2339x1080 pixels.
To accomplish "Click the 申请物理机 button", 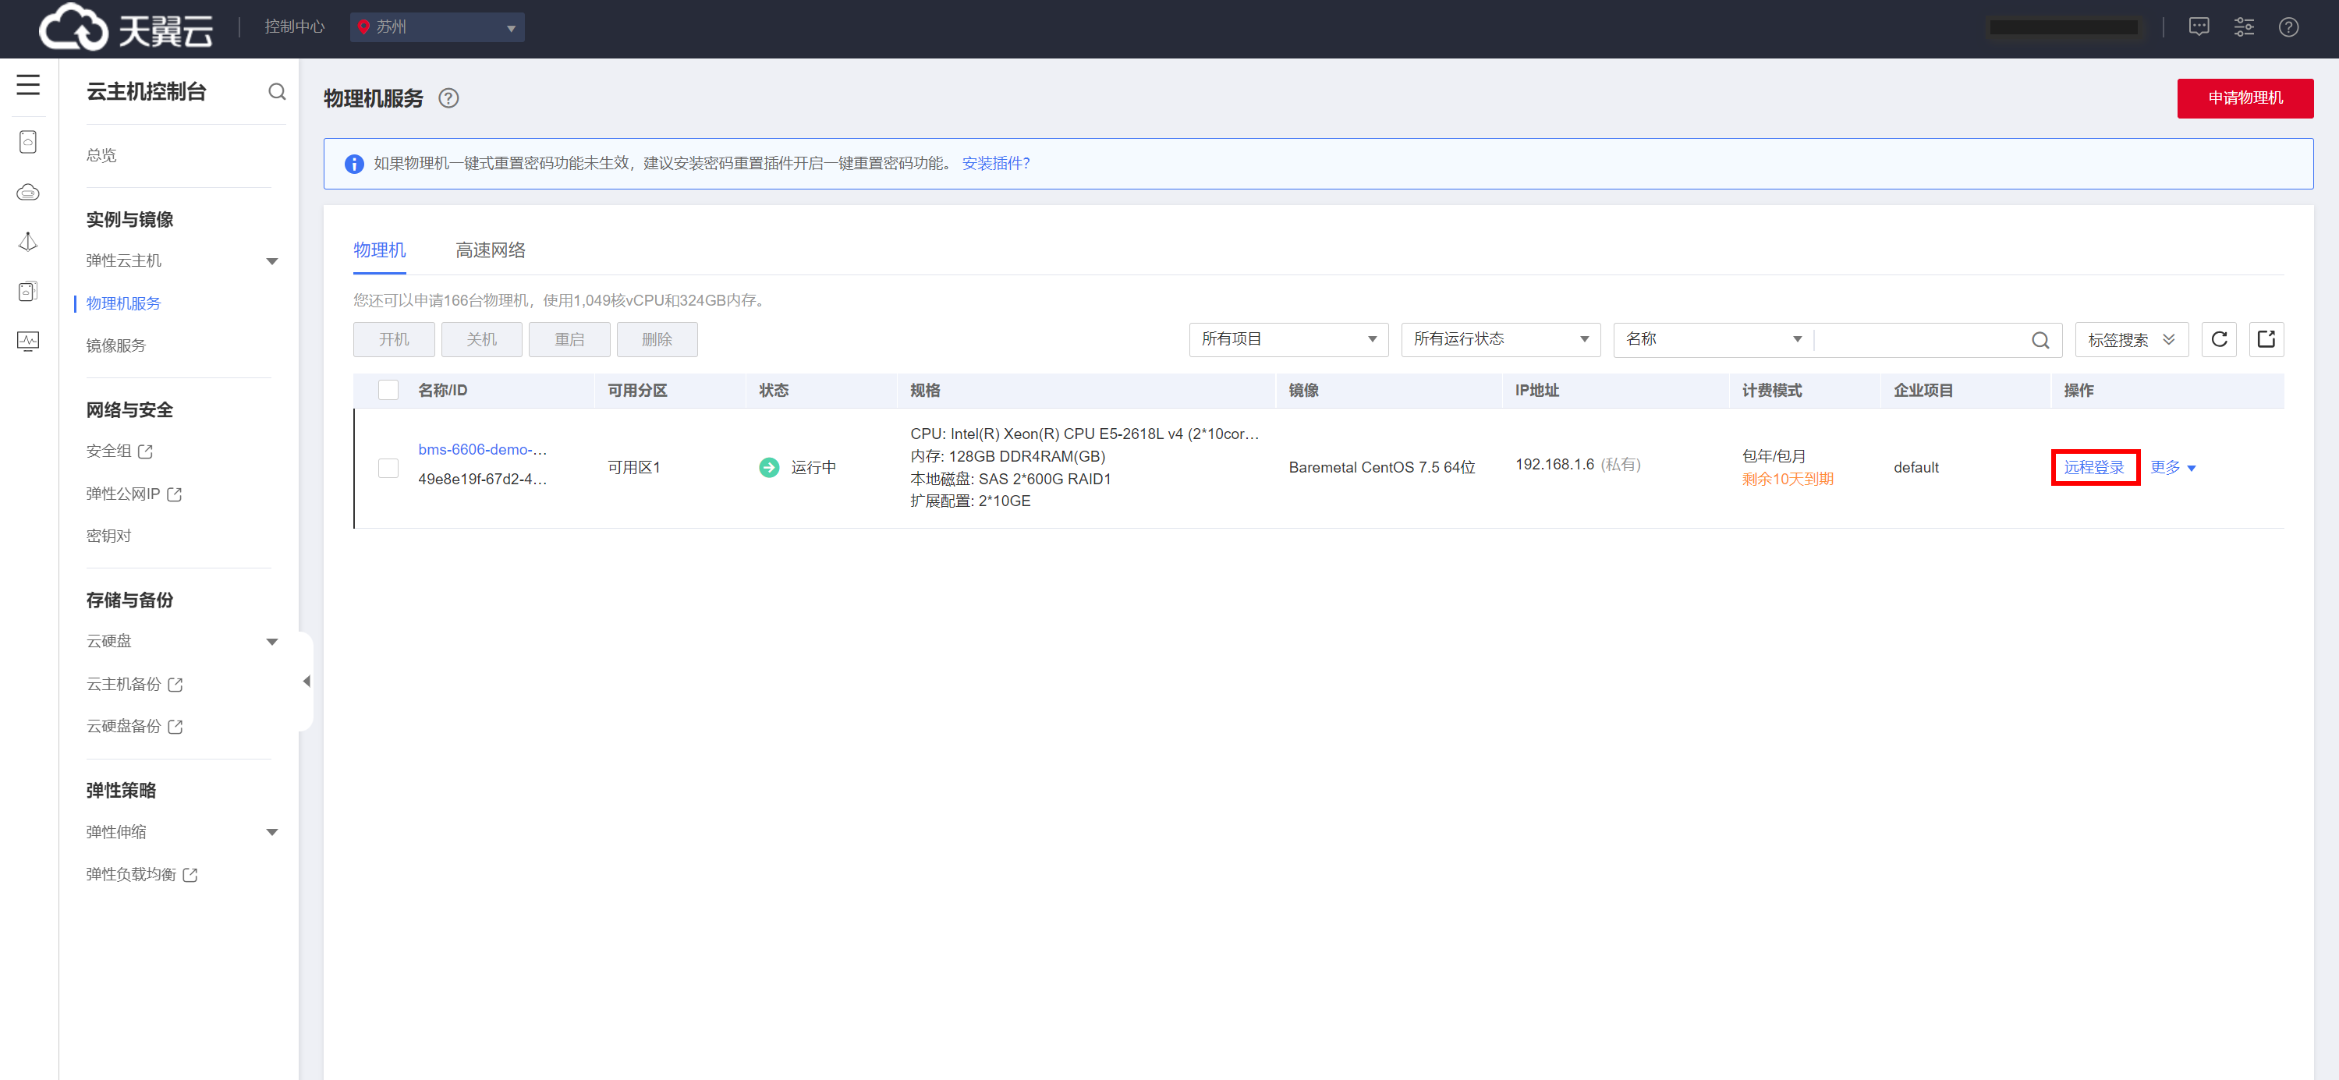I will (x=2244, y=98).
